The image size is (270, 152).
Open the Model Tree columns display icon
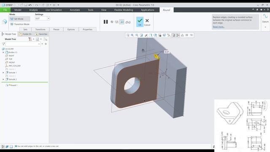[x=38, y=39]
